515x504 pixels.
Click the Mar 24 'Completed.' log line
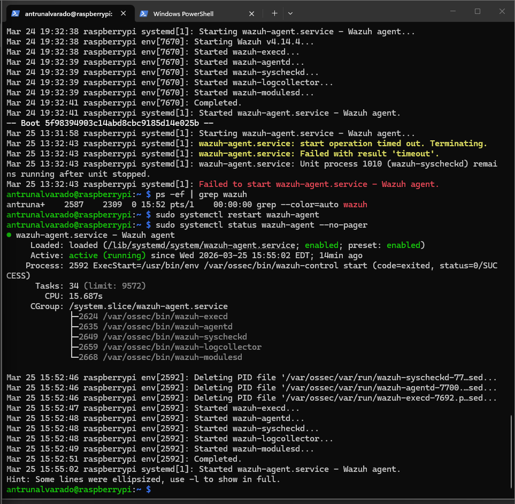point(124,103)
